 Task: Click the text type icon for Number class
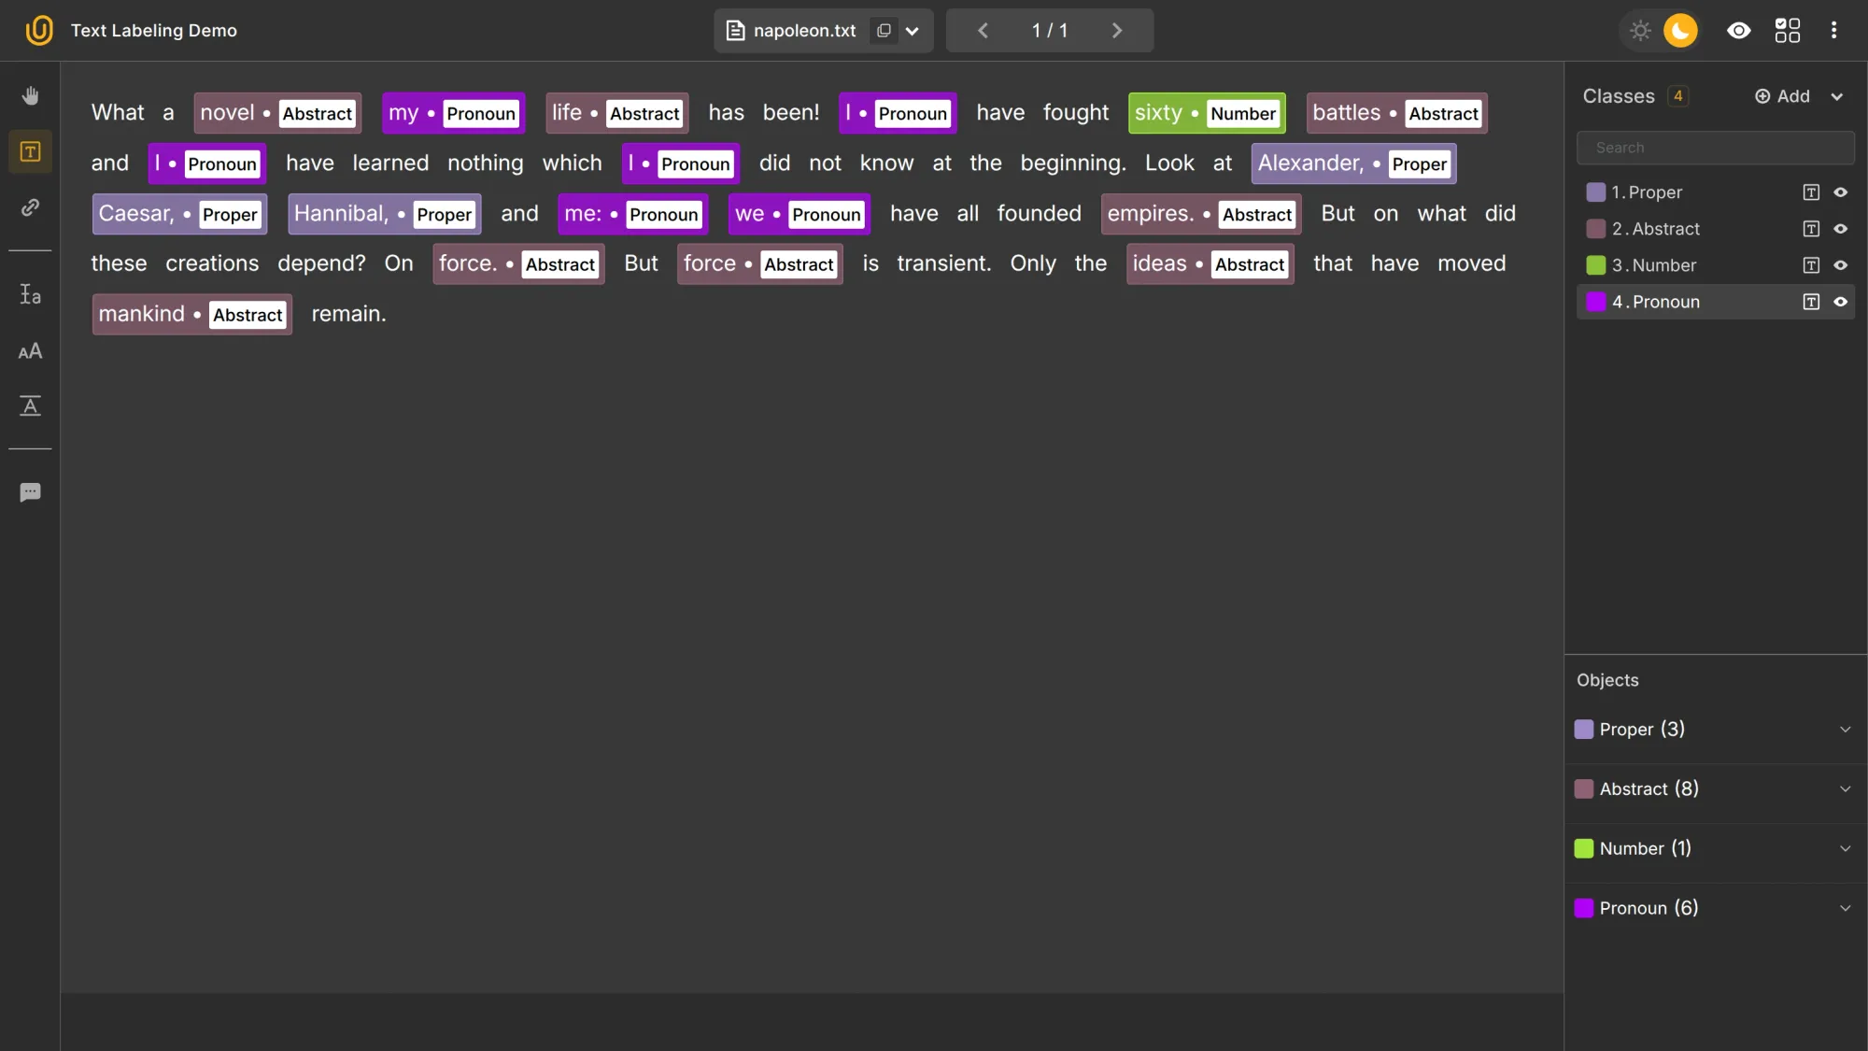point(1811,265)
